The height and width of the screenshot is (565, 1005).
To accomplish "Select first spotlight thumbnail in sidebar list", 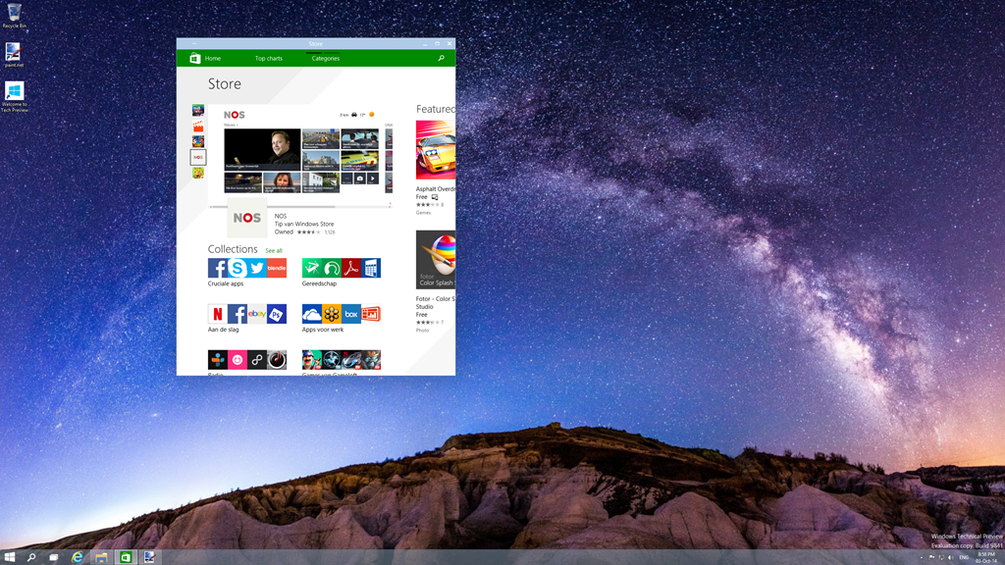I will [198, 111].
